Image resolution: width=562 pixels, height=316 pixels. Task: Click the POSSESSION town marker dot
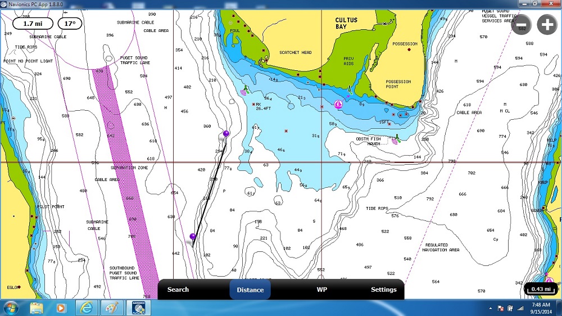pyautogui.click(x=409, y=49)
